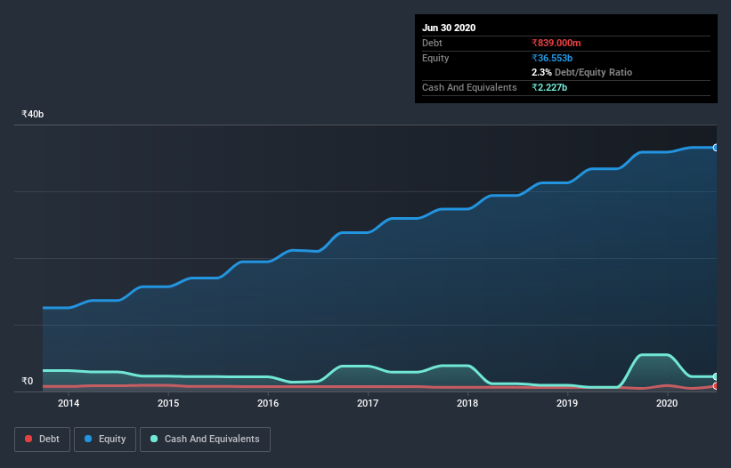This screenshot has height=468, width=731.
Task: Click the Cash endpoint marker on chart
Action: 716,376
